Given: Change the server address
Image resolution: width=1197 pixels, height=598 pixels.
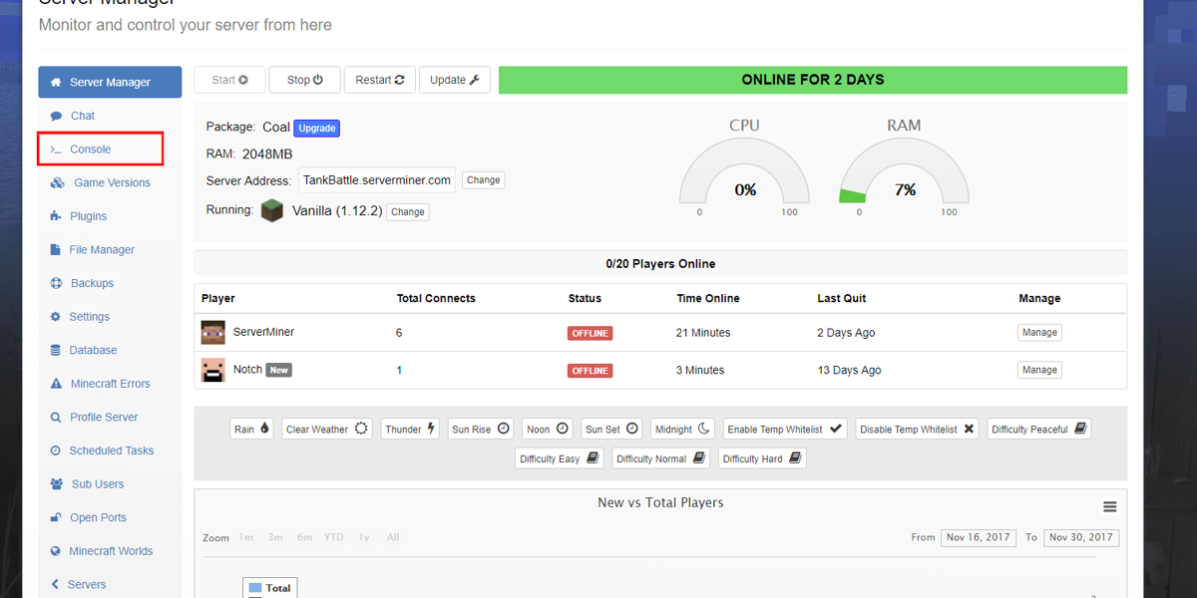Looking at the screenshot, I should pyautogui.click(x=483, y=180).
